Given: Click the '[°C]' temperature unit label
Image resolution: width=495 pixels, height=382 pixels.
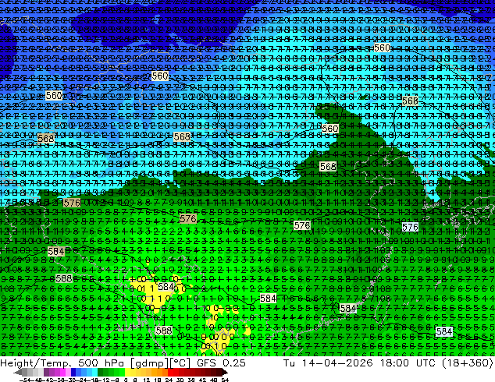Looking at the screenshot, I should click(x=180, y=363).
